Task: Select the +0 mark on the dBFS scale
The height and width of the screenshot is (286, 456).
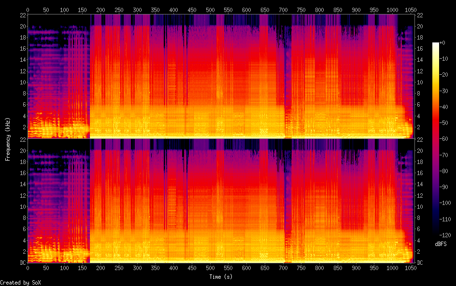Action: pyautogui.click(x=442, y=43)
